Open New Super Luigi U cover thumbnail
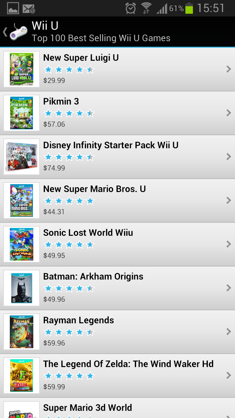Image resolution: width=235 pixels, height=418 pixels. pos(22,69)
